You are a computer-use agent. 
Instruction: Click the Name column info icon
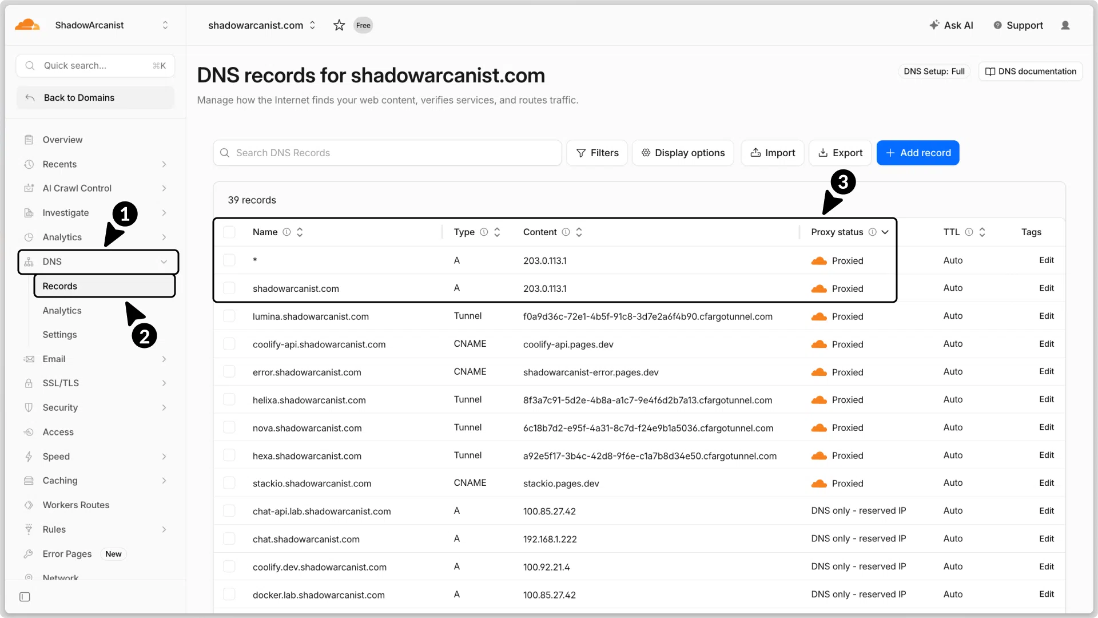pos(287,232)
